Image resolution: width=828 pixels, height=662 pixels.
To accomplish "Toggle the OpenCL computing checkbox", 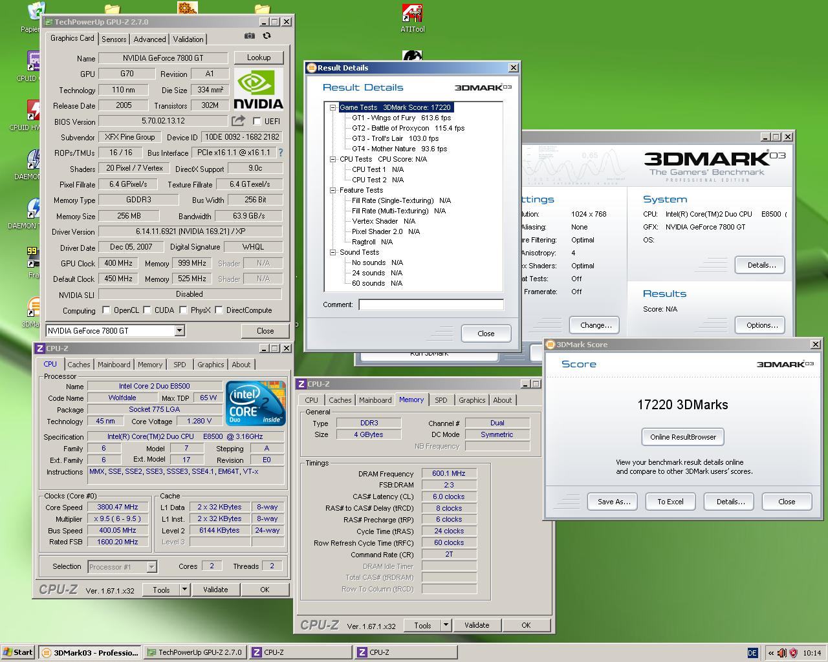I will coord(106,310).
